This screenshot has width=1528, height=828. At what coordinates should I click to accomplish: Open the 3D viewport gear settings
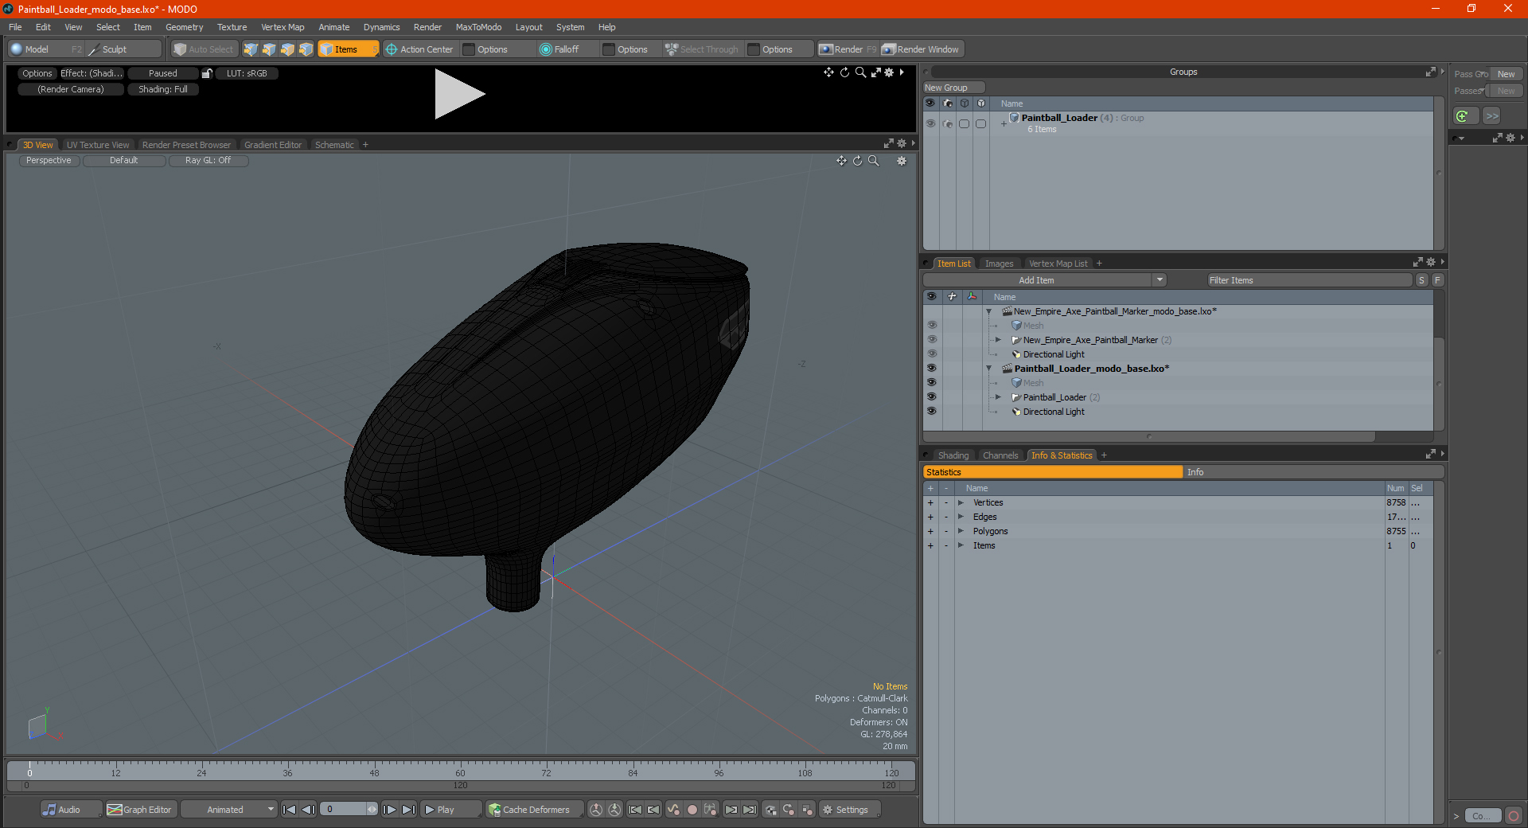(x=902, y=161)
